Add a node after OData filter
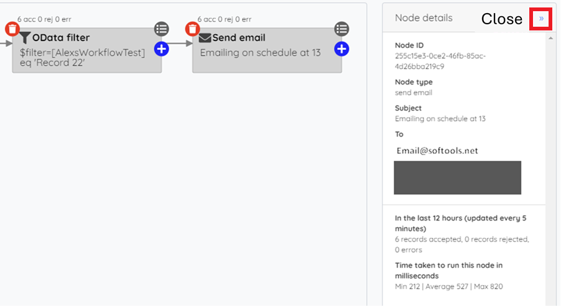 162,49
